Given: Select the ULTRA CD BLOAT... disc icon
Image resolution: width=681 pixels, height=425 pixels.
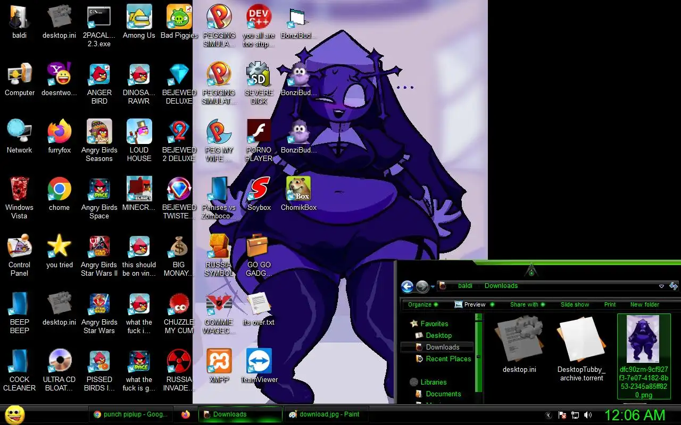Looking at the screenshot, I should click(x=59, y=370).
